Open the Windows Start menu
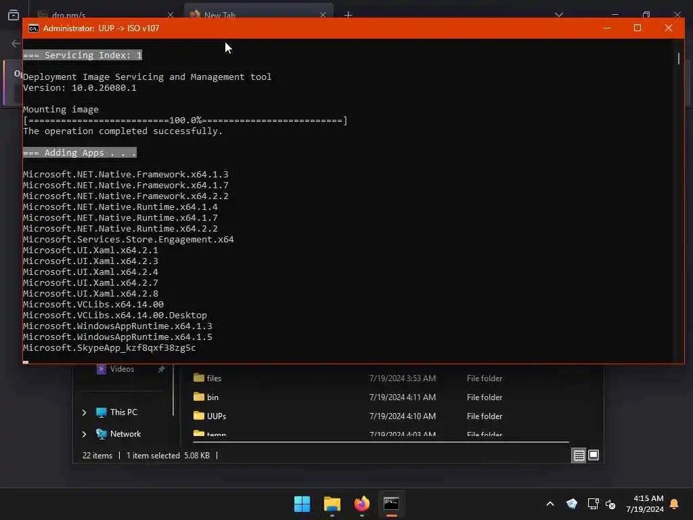This screenshot has width=693, height=520. point(303,504)
